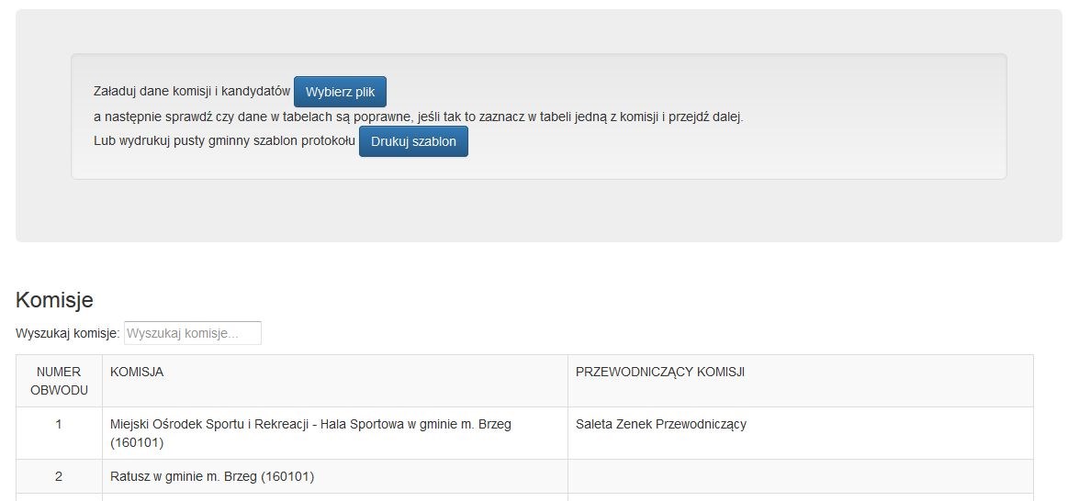Click the 'Załaduj dane komisji i kandydatów' text
The width and height of the screenshot is (1079, 501).
tap(192, 92)
